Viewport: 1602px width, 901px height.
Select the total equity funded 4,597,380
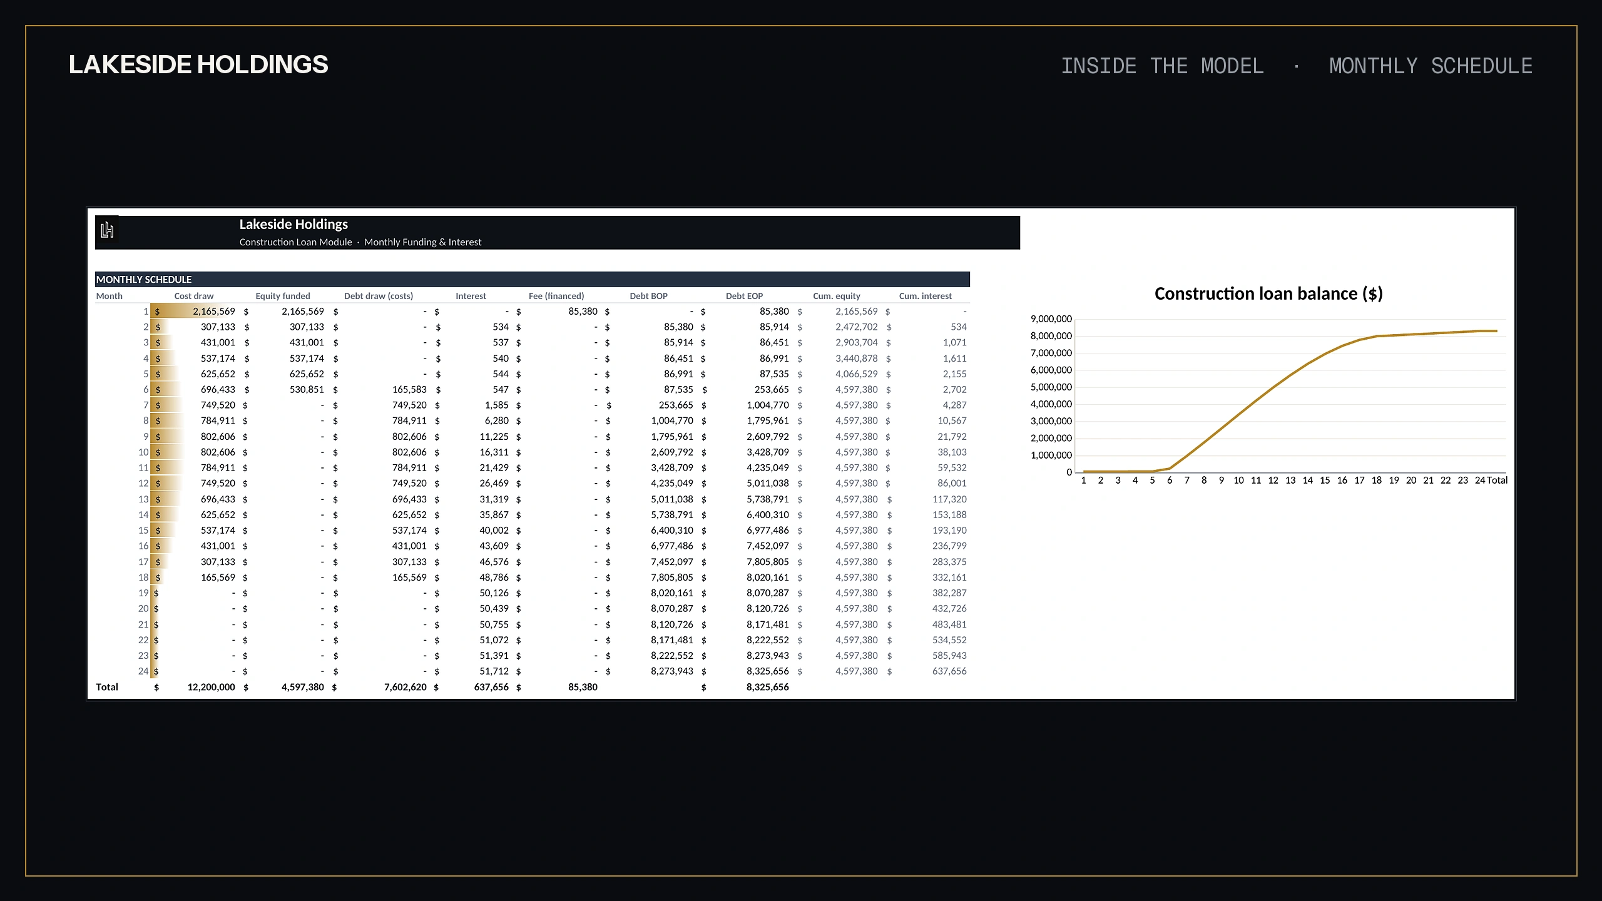point(303,687)
